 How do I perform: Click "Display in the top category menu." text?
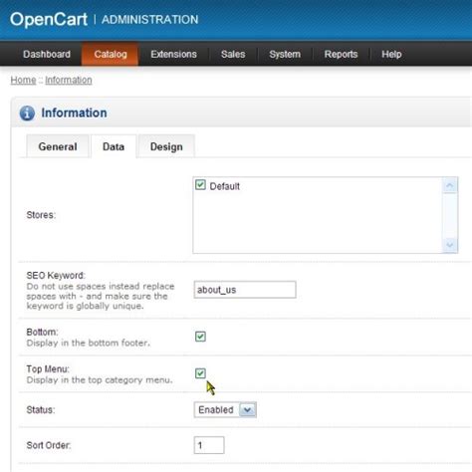click(x=100, y=379)
